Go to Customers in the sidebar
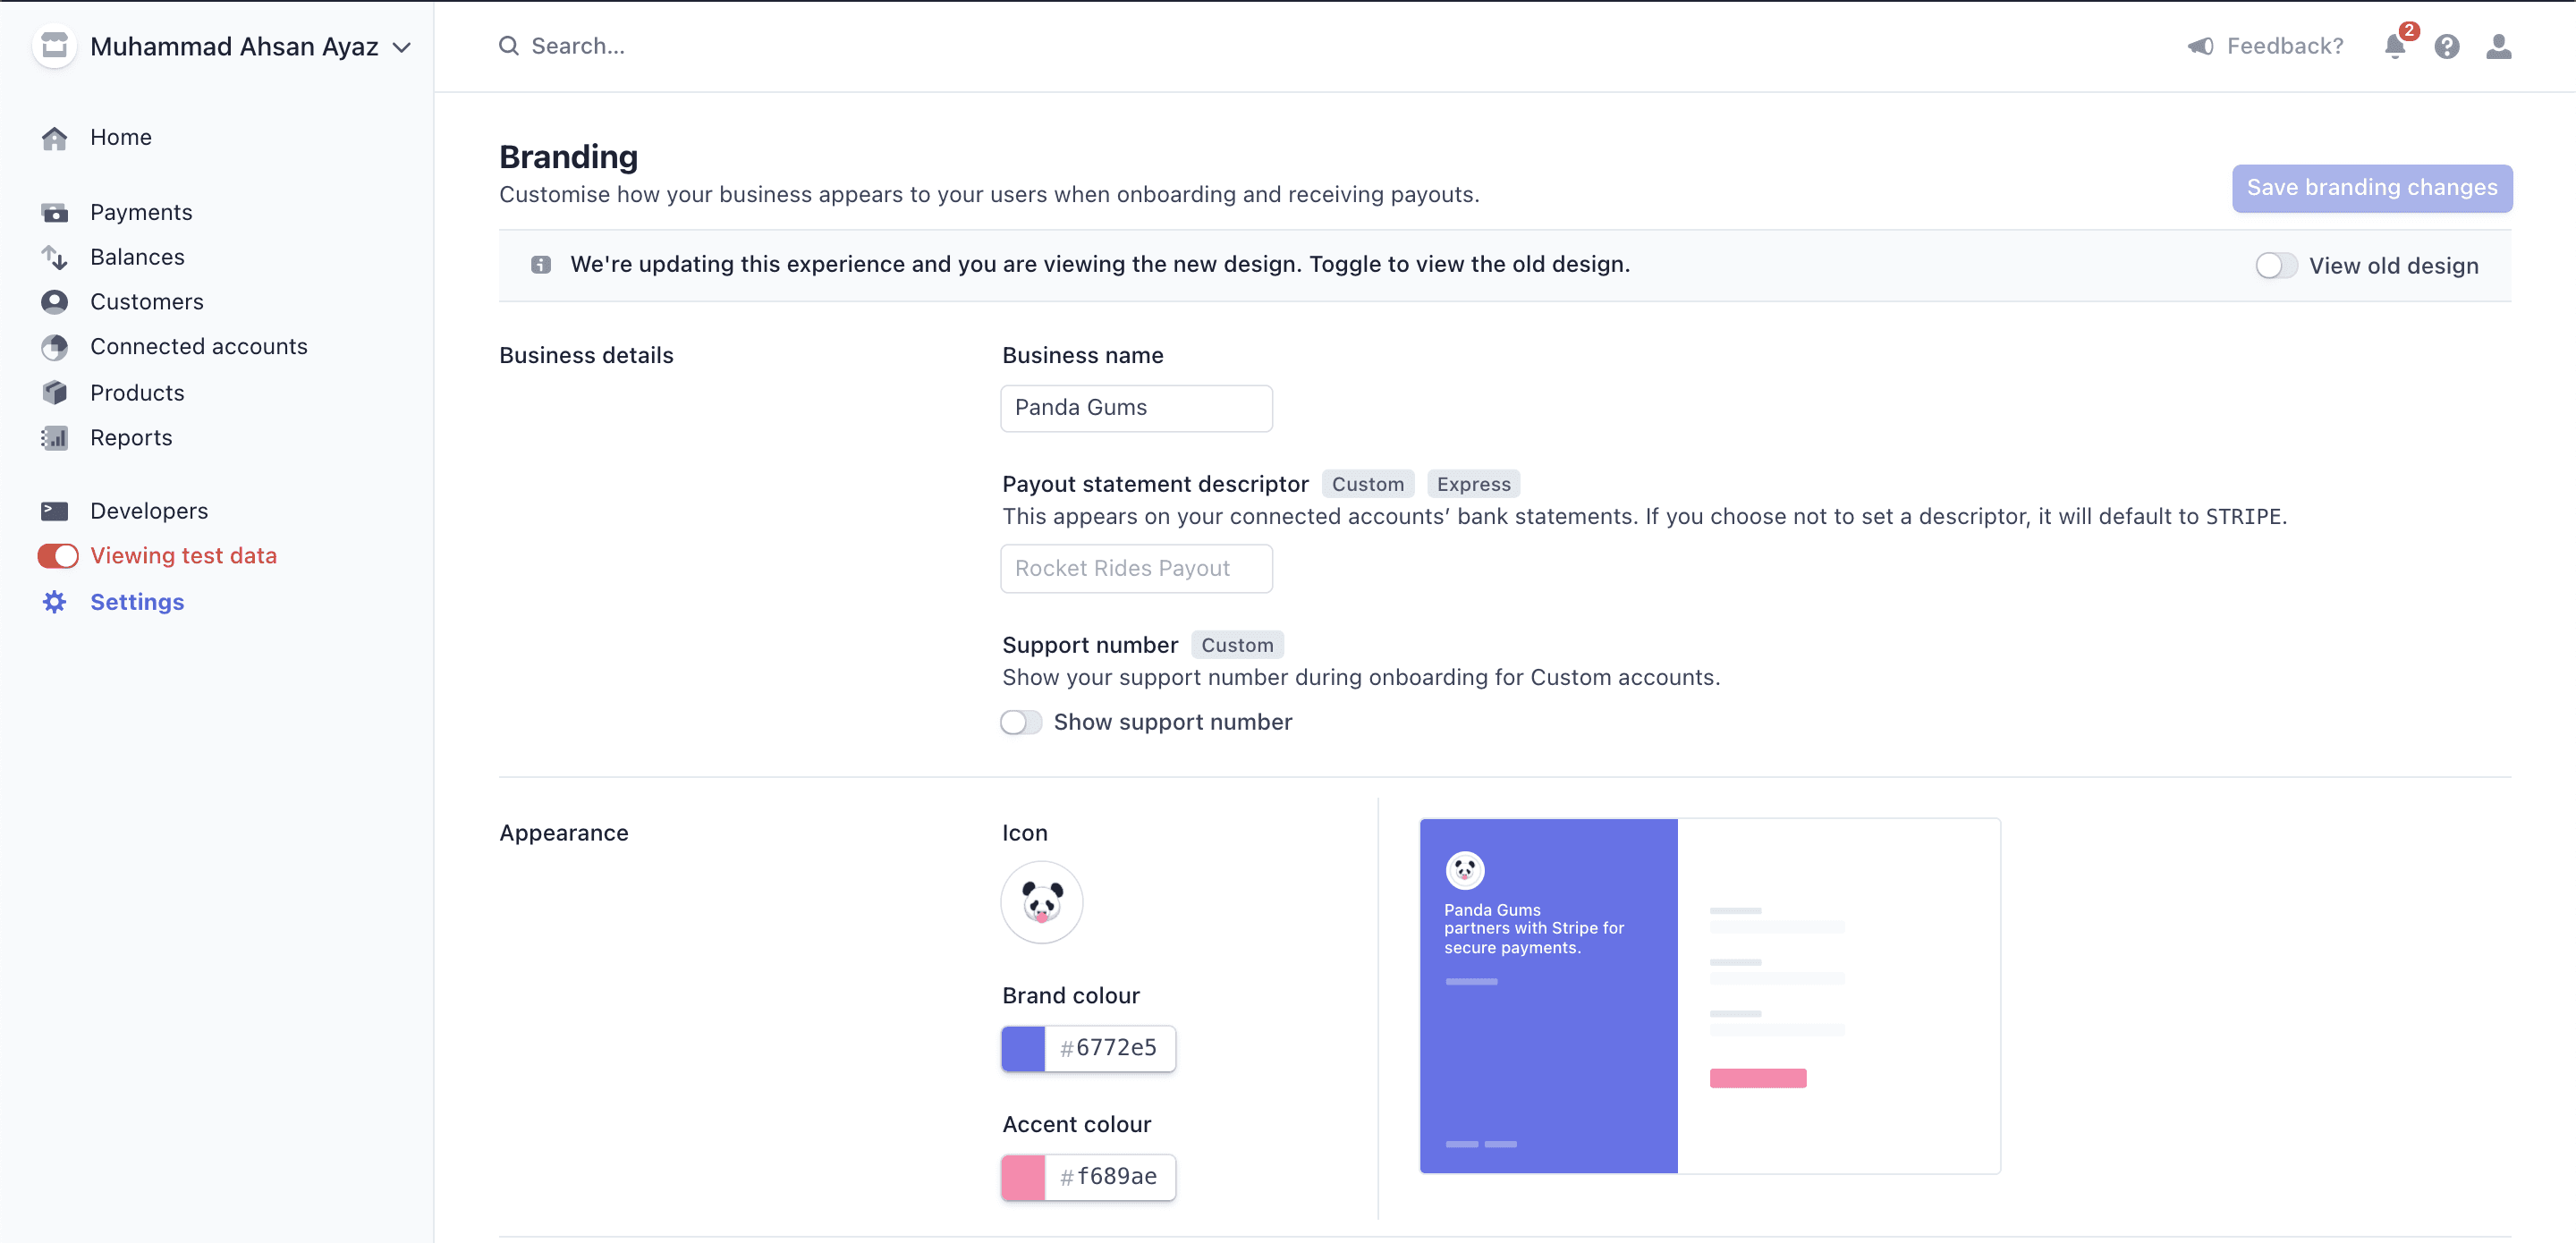Image resolution: width=2576 pixels, height=1243 pixels. pos(146,302)
